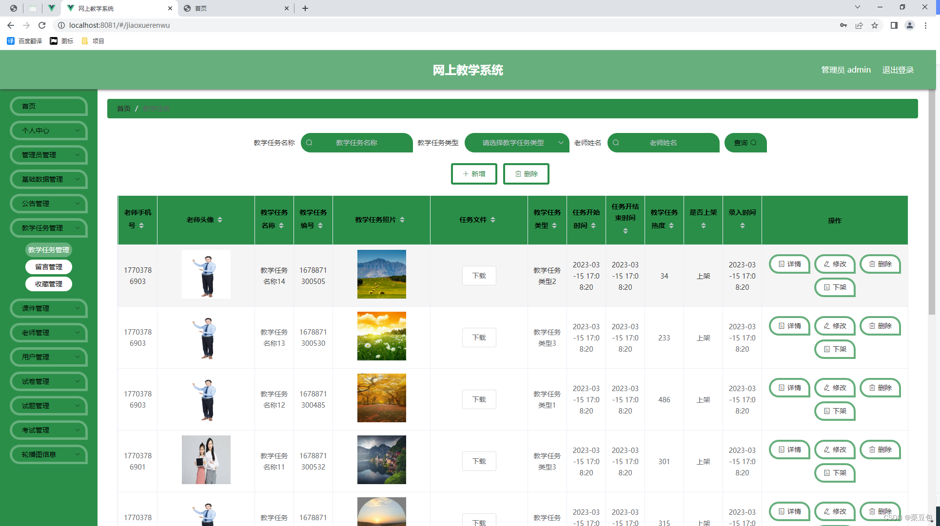
Task: Sort by 任务文件 column arrows
Action: [493, 220]
